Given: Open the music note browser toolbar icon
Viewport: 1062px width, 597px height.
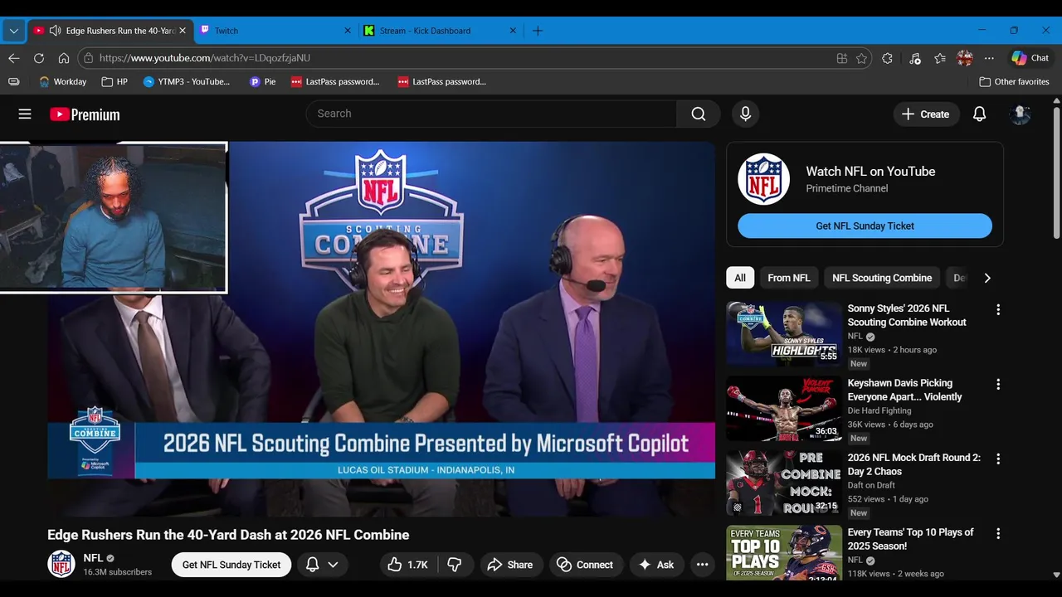Looking at the screenshot, I should (x=914, y=58).
